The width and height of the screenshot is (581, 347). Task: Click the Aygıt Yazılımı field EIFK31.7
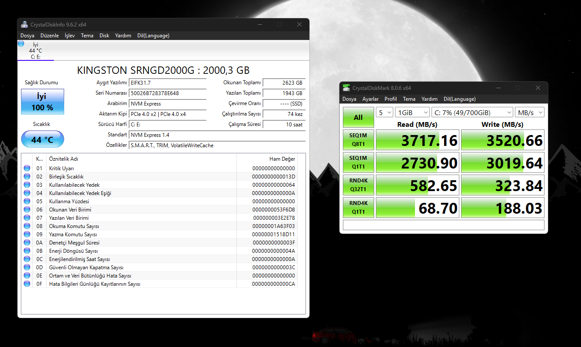168,83
